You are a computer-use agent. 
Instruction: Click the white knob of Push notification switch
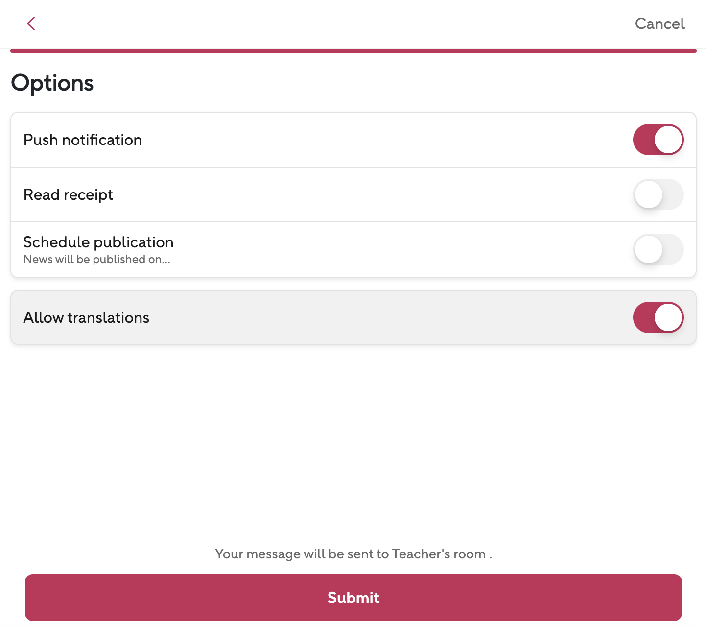click(668, 140)
